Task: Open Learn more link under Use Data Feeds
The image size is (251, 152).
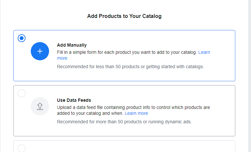Action: (x=136, y=113)
